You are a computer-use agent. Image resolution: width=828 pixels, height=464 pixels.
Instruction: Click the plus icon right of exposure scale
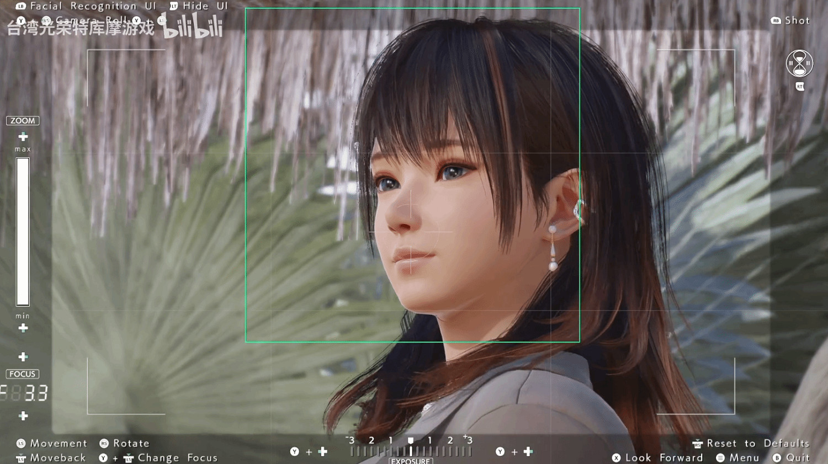528,452
